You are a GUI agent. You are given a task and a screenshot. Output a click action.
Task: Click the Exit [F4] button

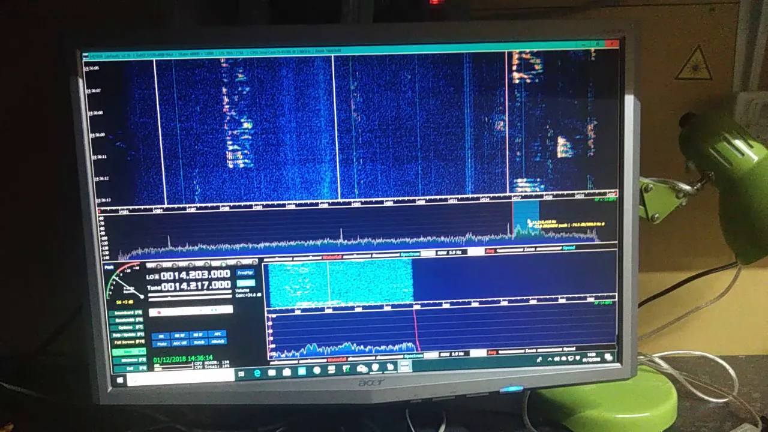tap(130, 368)
